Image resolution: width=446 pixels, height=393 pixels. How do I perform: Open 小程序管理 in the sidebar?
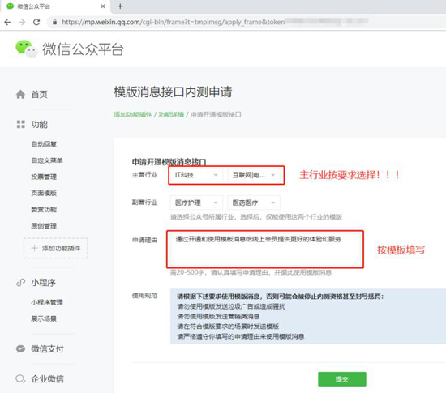(x=47, y=302)
